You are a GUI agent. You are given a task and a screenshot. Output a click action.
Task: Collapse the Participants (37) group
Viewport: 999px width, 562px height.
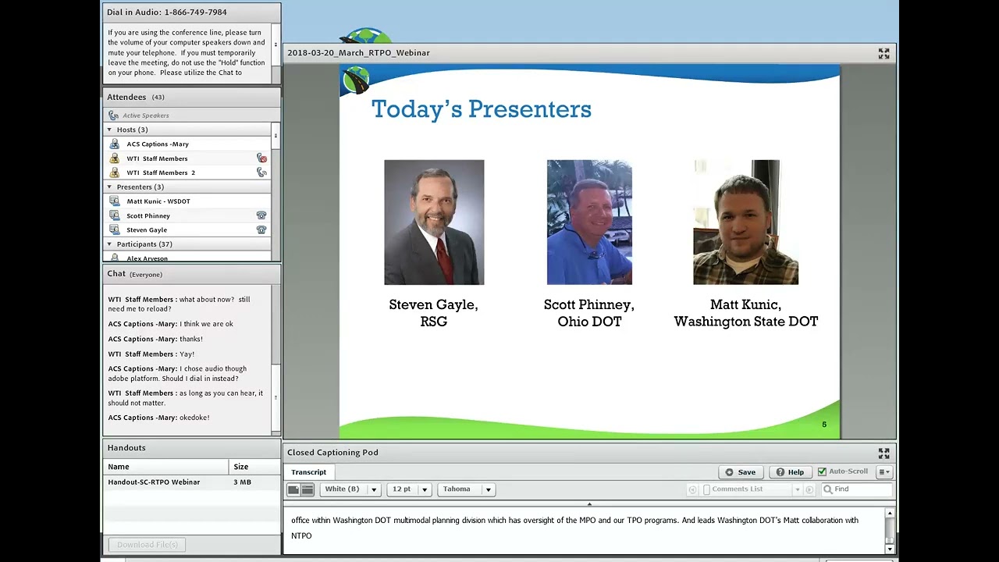click(x=109, y=244)
